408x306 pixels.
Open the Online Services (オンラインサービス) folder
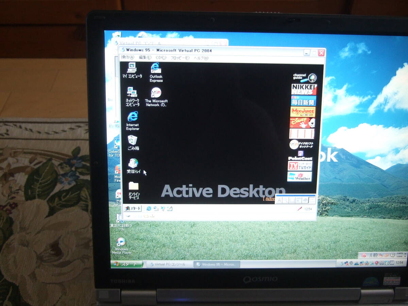(134, 190)
